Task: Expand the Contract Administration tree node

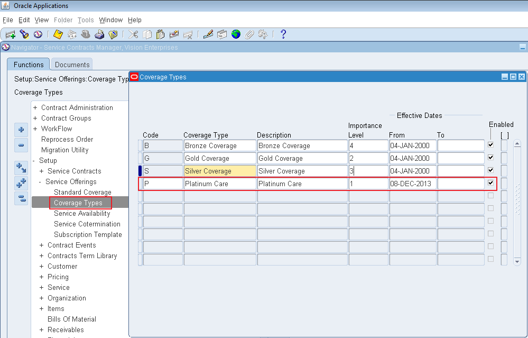Action: pos(35,107)
